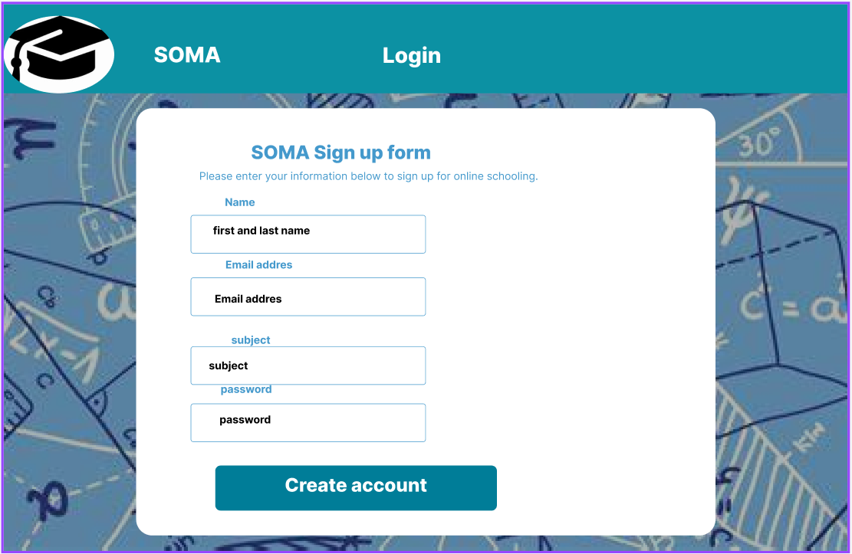
Task: Click into the password input field
Action: click(308, 422)
